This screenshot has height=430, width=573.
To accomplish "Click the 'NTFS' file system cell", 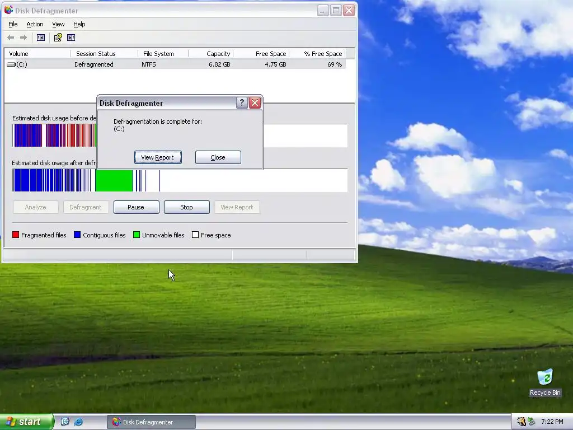I will pos(149,64).
